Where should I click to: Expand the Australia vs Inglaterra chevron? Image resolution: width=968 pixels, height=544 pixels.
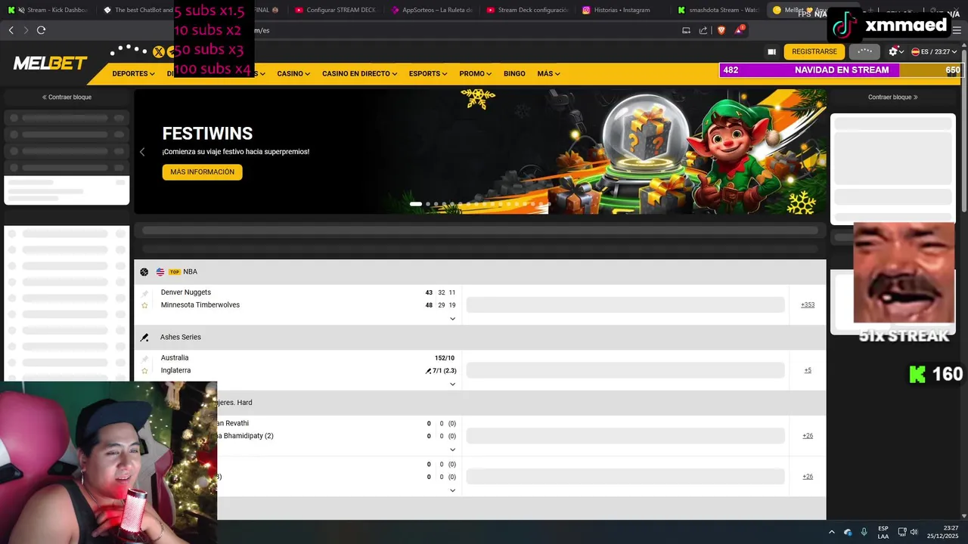(452, 384)
